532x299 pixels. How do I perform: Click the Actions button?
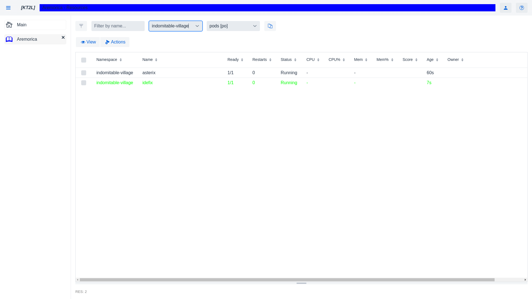click(115, 42)
